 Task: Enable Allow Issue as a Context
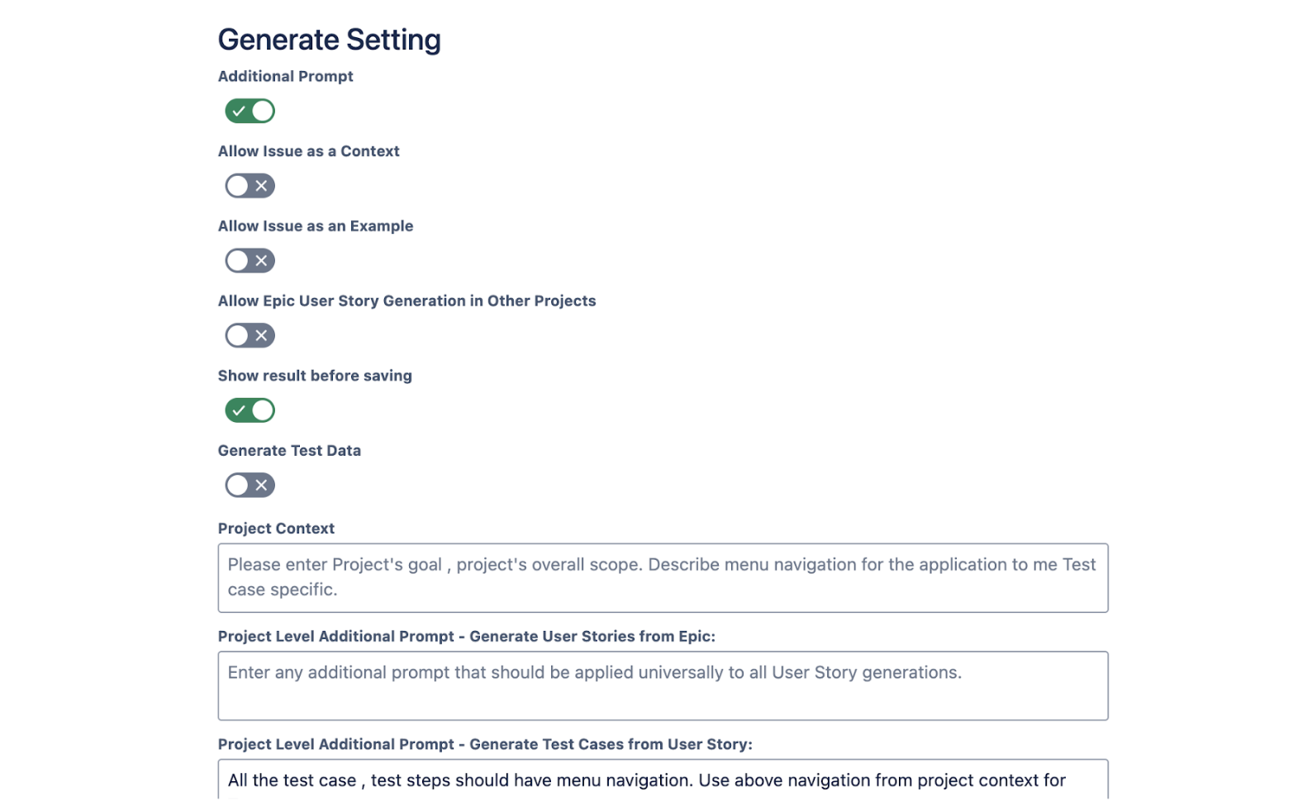click(x=250, y=185)
